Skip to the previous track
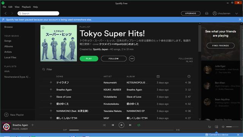 [113, 125]
